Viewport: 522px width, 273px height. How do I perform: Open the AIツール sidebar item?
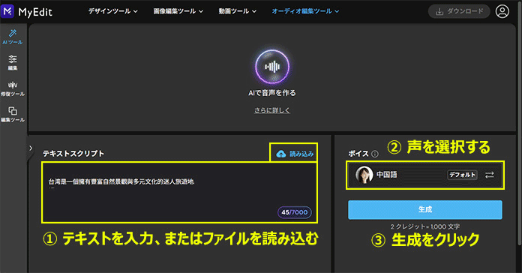click(x=13, y=37)
